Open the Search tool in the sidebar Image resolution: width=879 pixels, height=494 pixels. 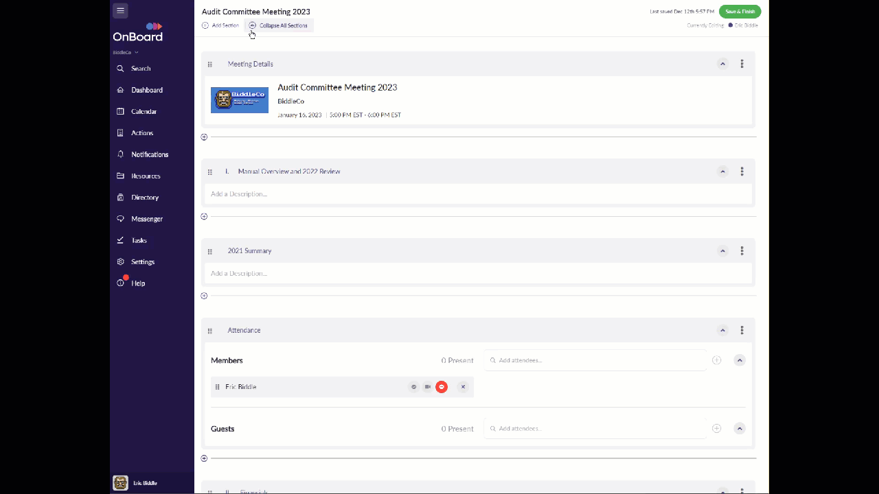(x=141, y=68)
